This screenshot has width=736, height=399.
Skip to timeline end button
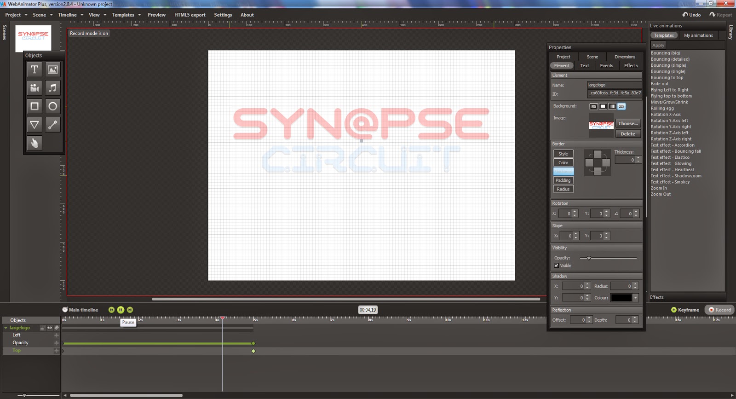click(x=130, y=310)
